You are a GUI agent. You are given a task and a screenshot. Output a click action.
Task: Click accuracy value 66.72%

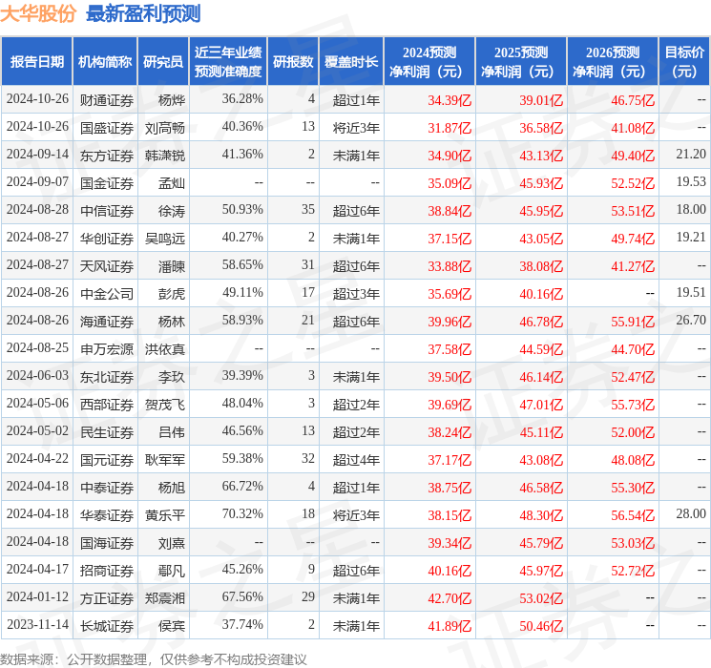click(242, 486)
